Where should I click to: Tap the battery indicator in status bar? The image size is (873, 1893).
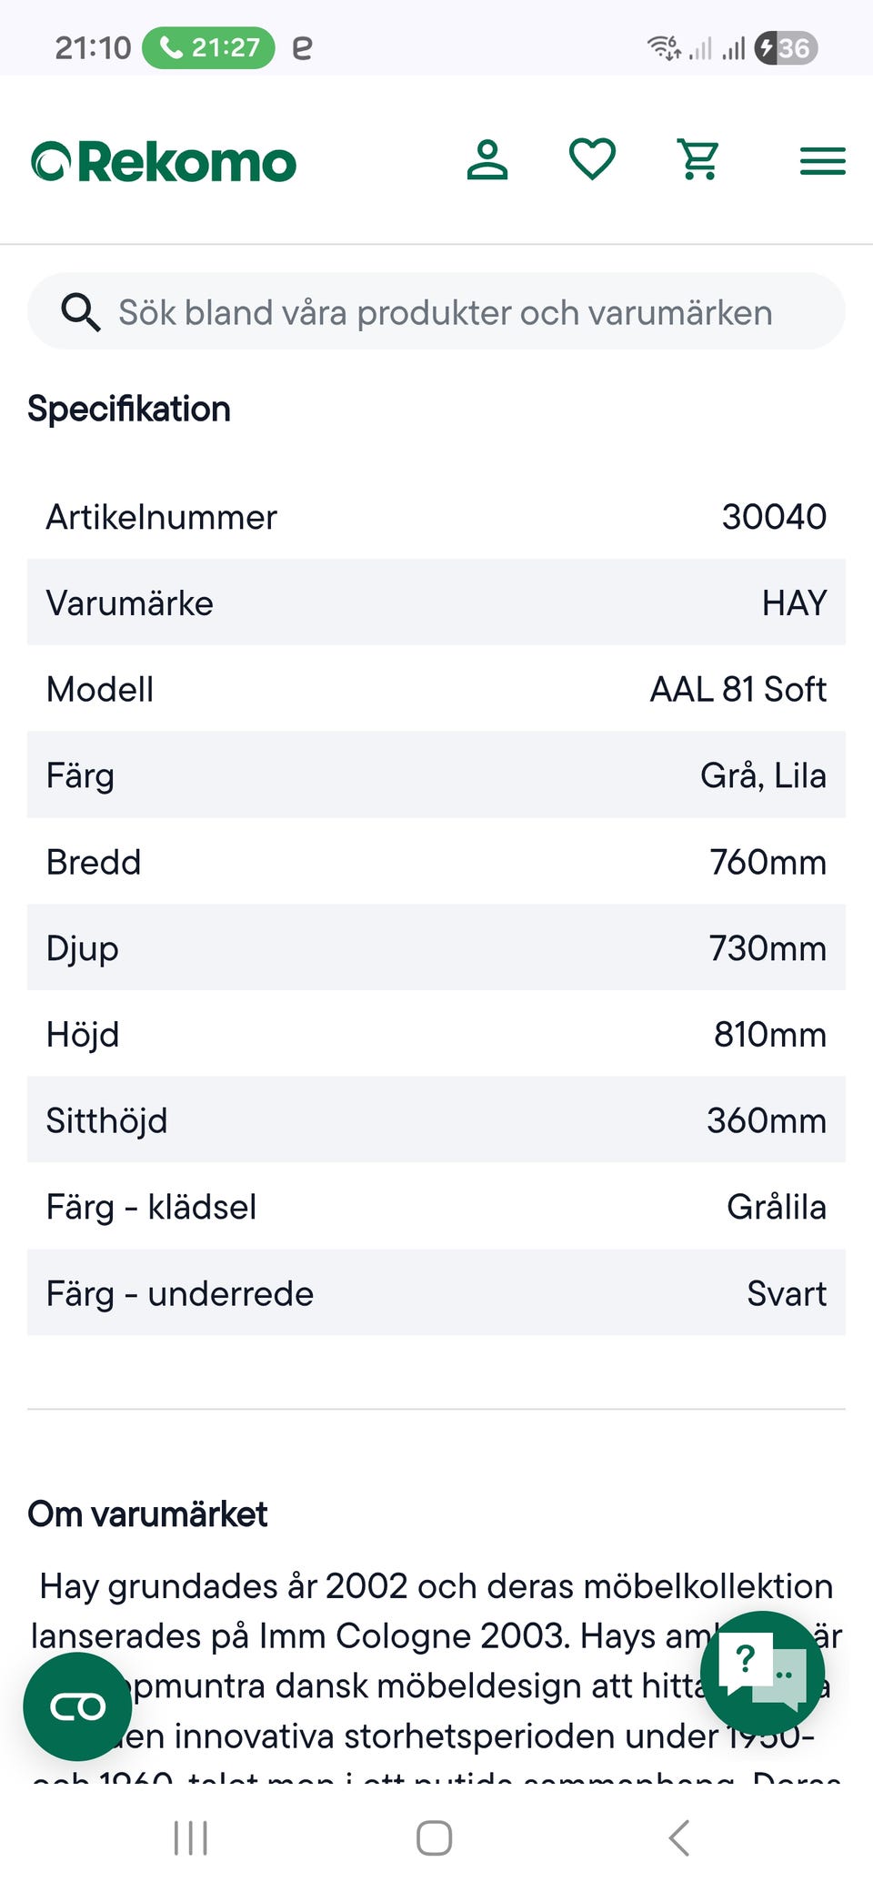787,47
